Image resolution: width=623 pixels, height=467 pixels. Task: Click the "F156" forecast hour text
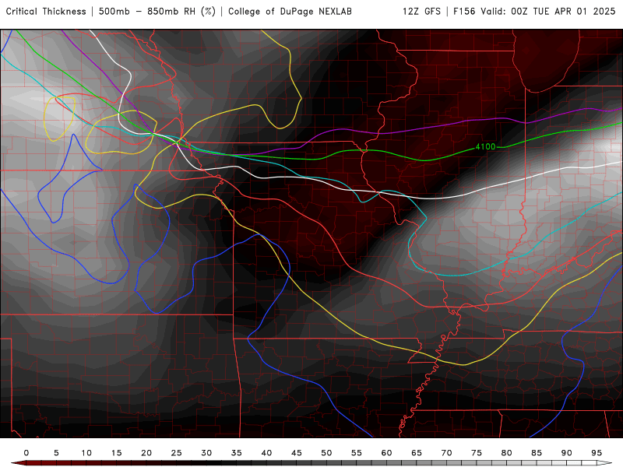coord(464,12)
